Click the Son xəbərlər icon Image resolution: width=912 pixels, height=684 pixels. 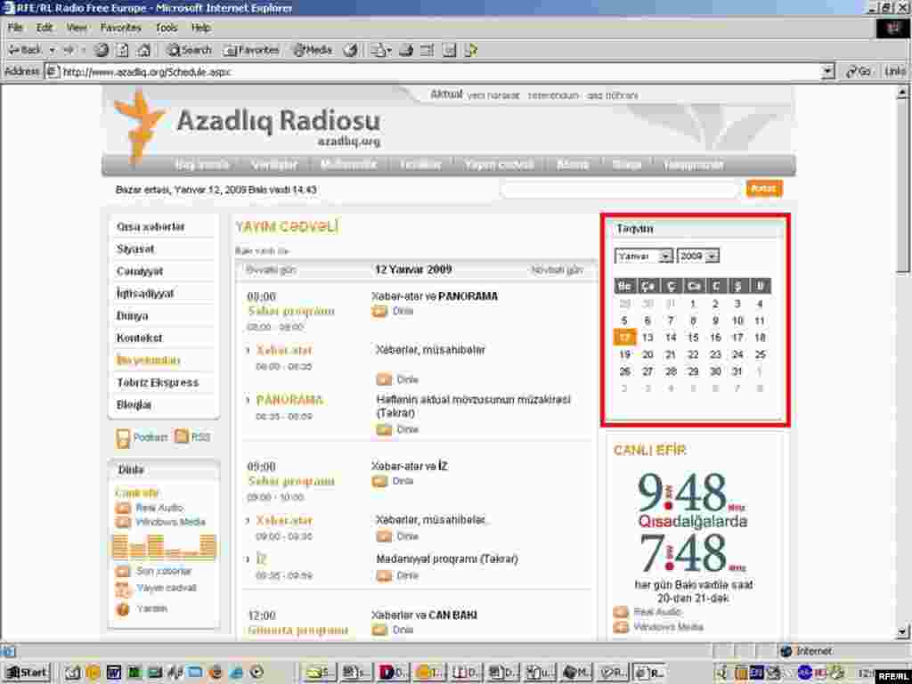click(120, 571)
